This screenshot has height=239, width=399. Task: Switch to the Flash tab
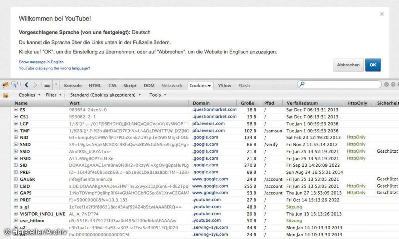tap(244, 86)
